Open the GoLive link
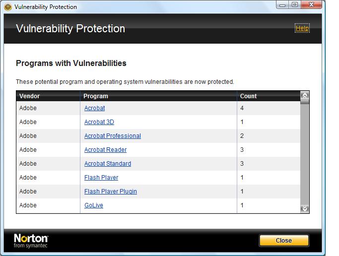The width and height of the screenshot is (339, 256). (94, 205)
